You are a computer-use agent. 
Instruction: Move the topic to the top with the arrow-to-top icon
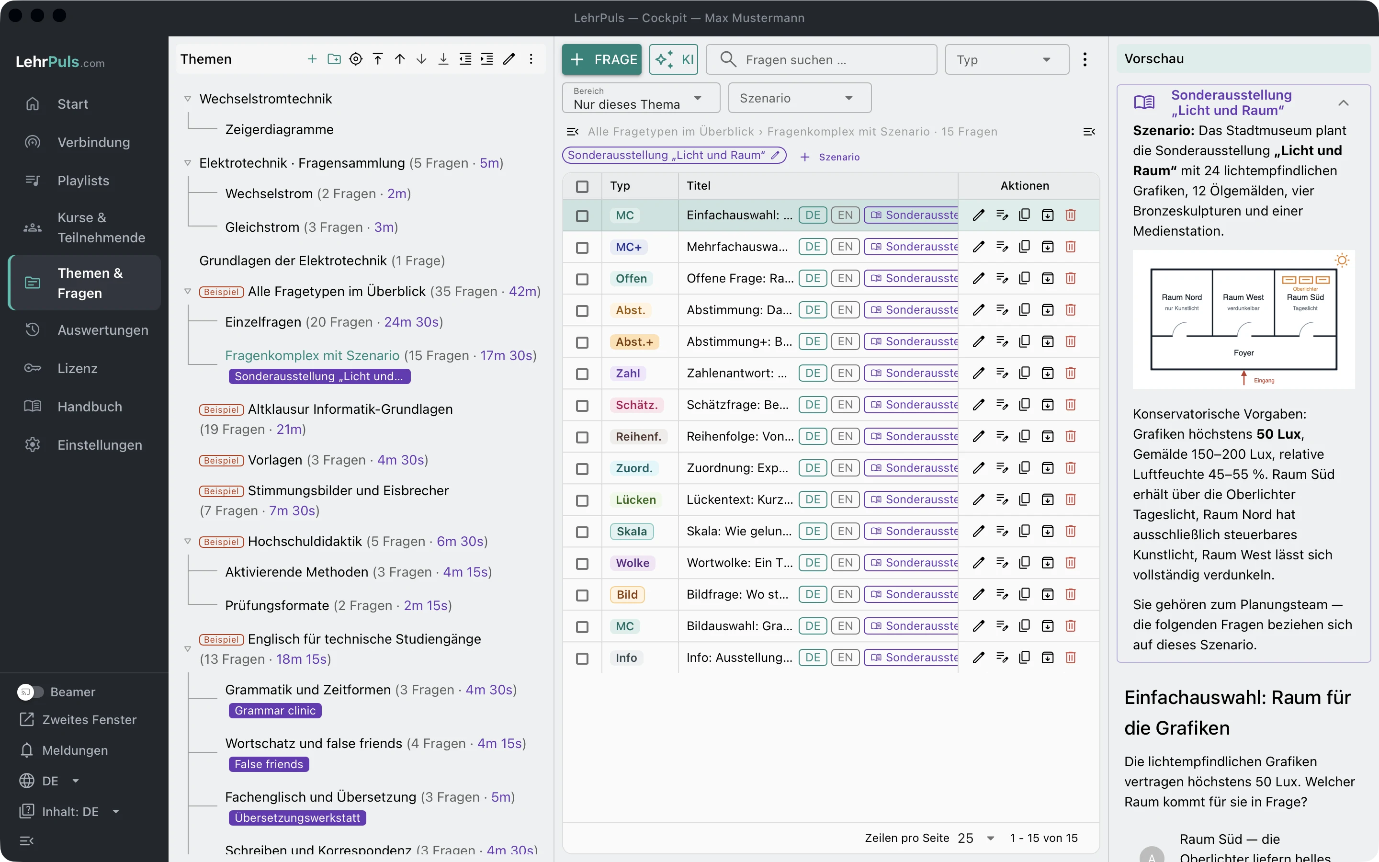(x=378, y=59)
